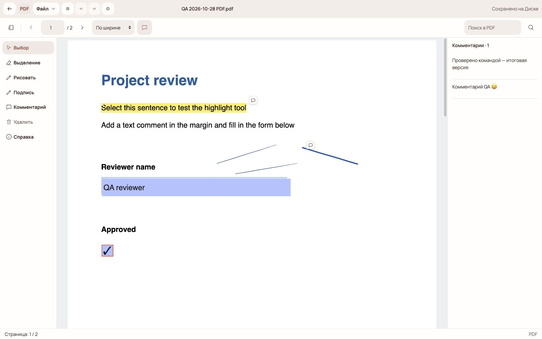Open the Файл dropdown menu
The image size is (542, 339).
(x=46, y=9)
